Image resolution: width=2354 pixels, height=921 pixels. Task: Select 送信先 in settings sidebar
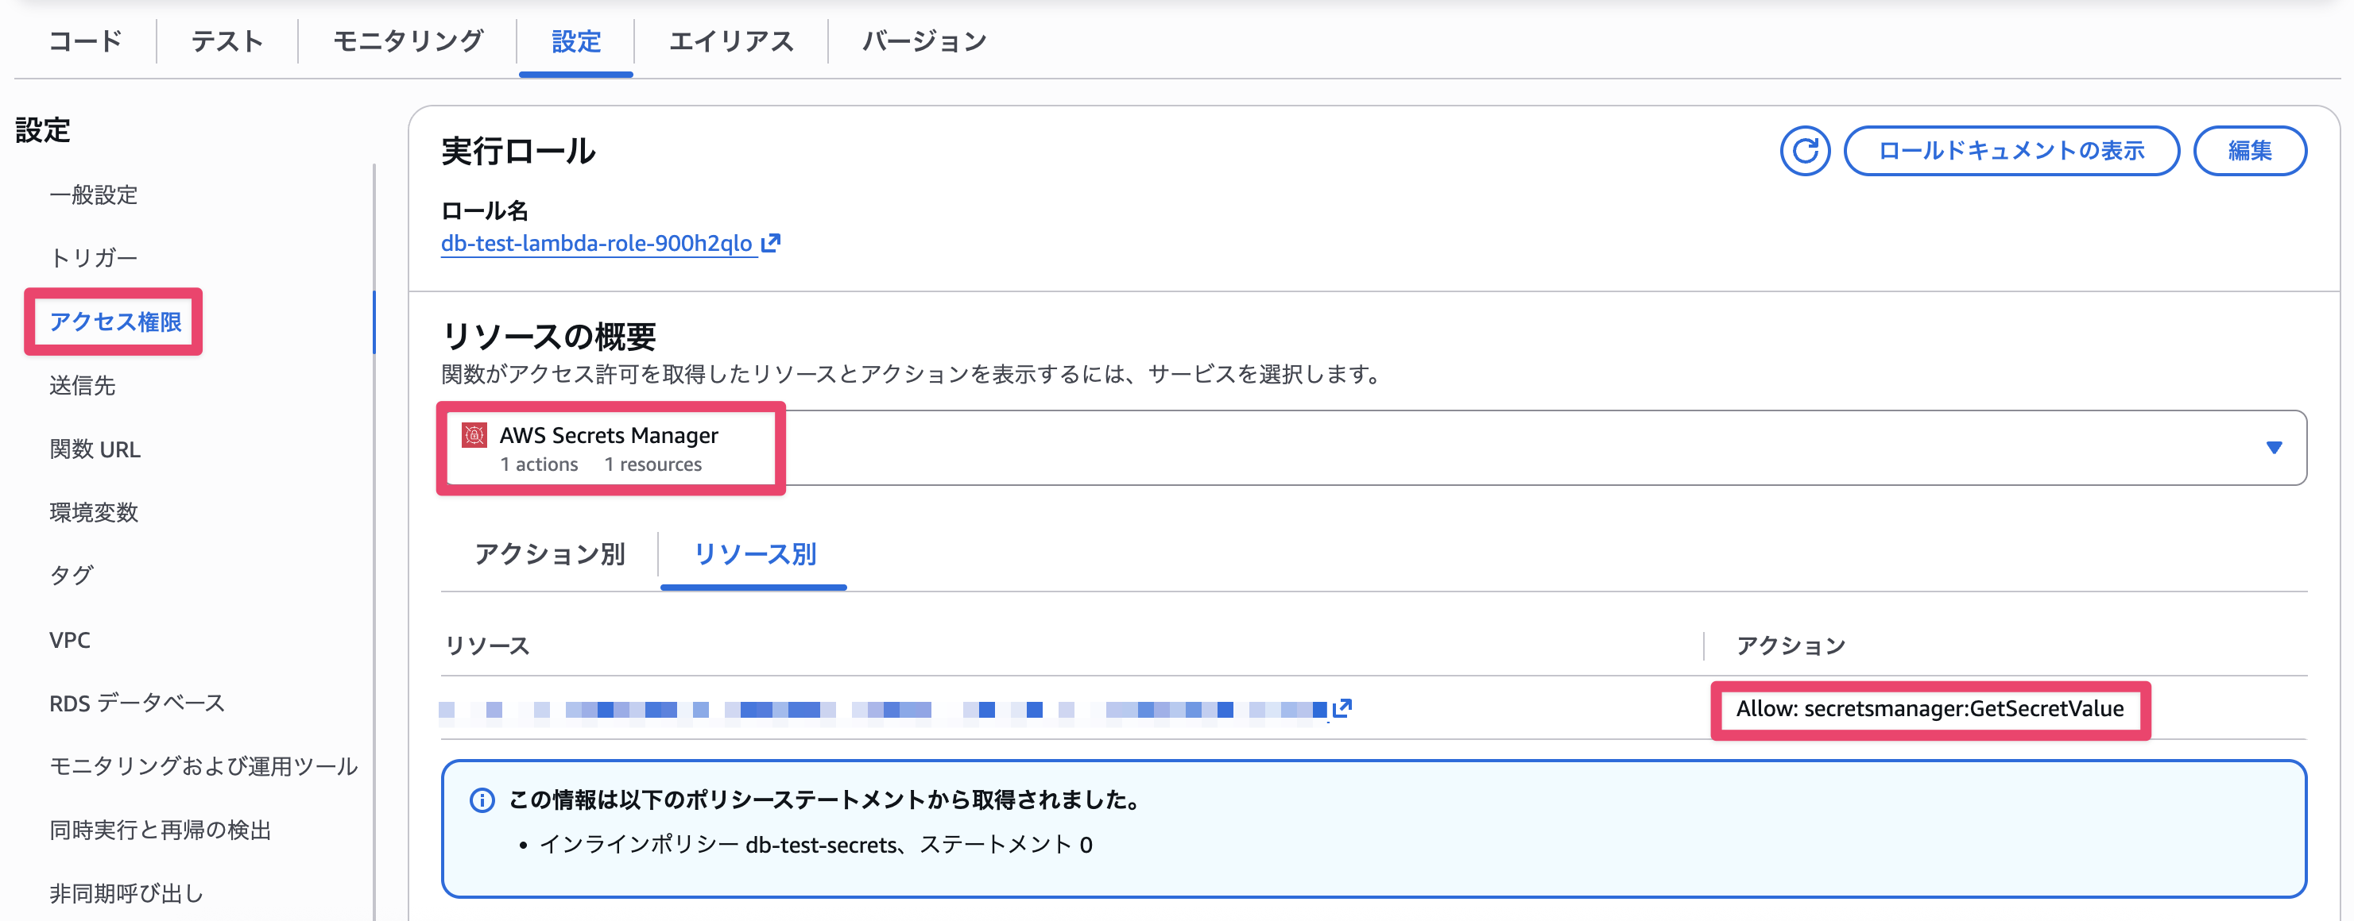pos(82,385)
